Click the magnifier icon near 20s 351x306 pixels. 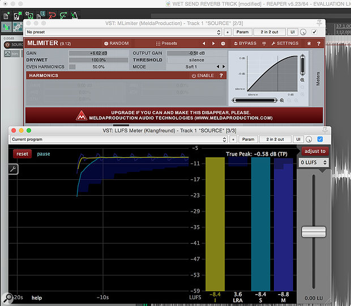[x=8, y=298]
